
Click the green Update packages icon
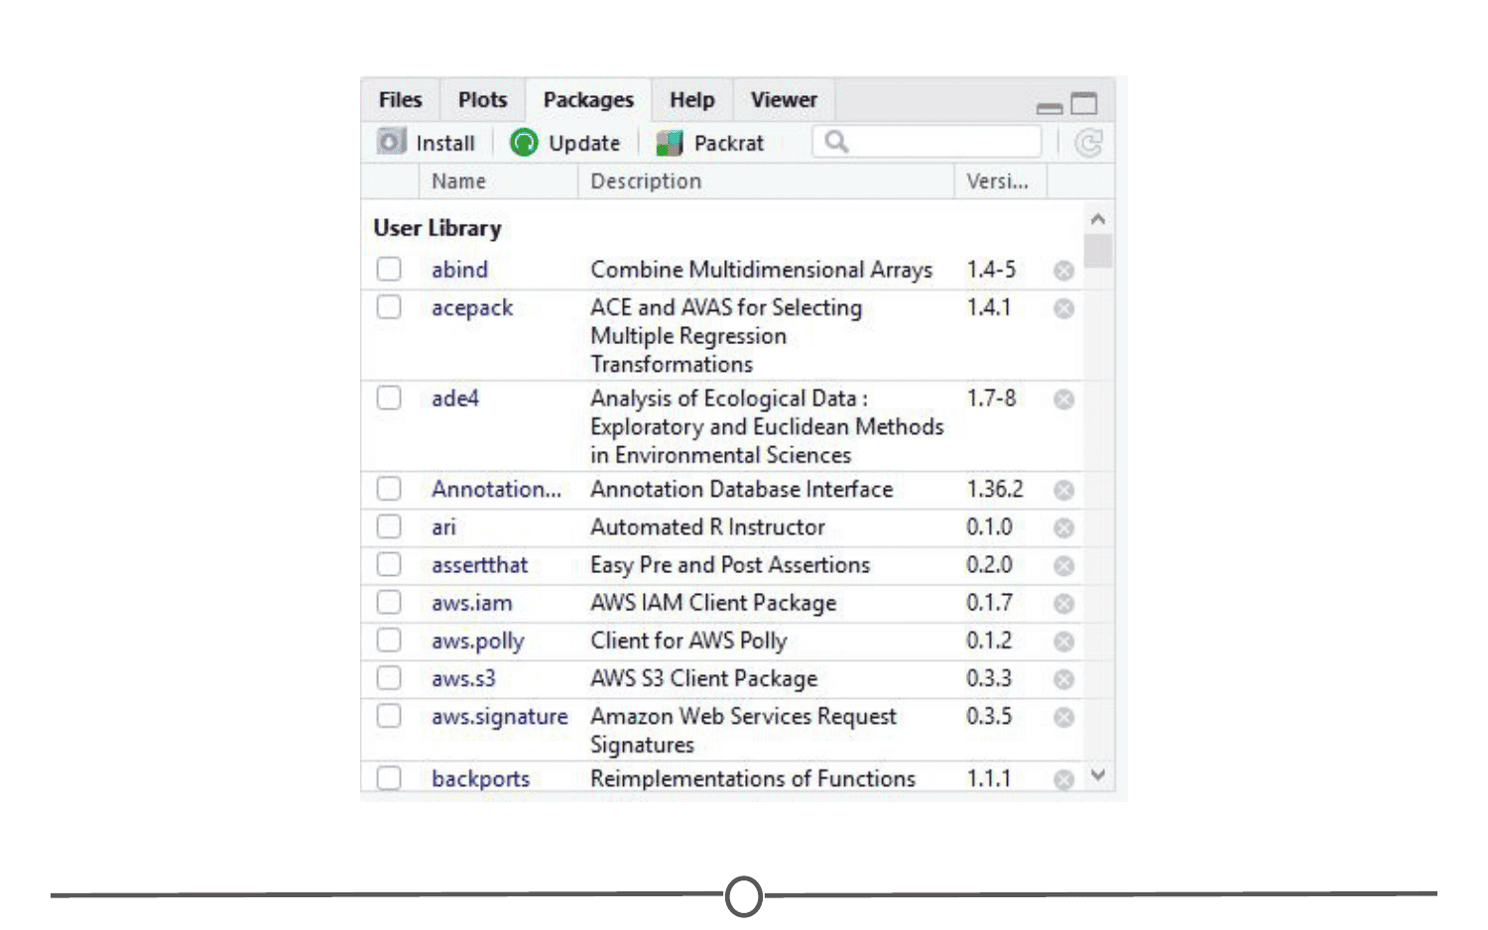524,143
